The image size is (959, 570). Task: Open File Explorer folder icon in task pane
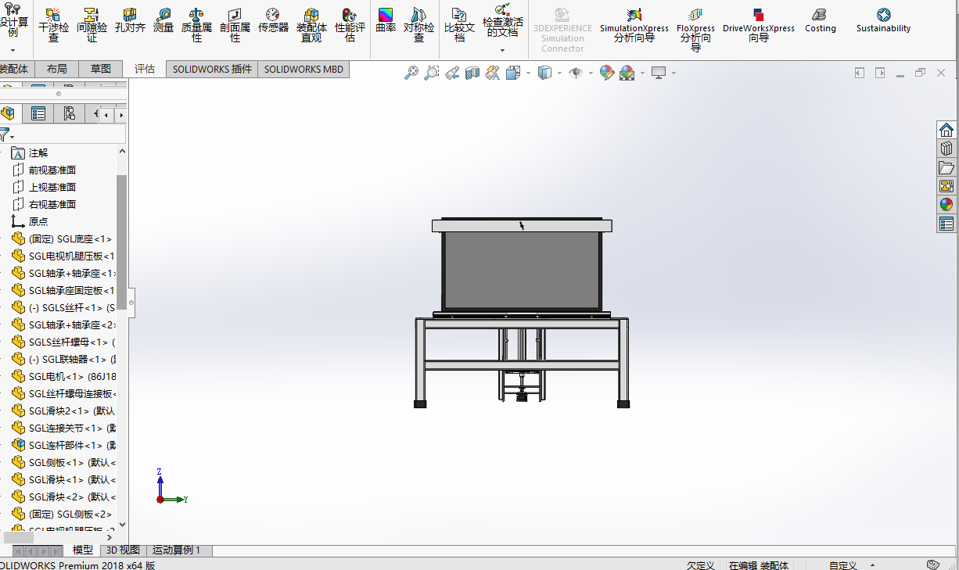pos(946,167)
